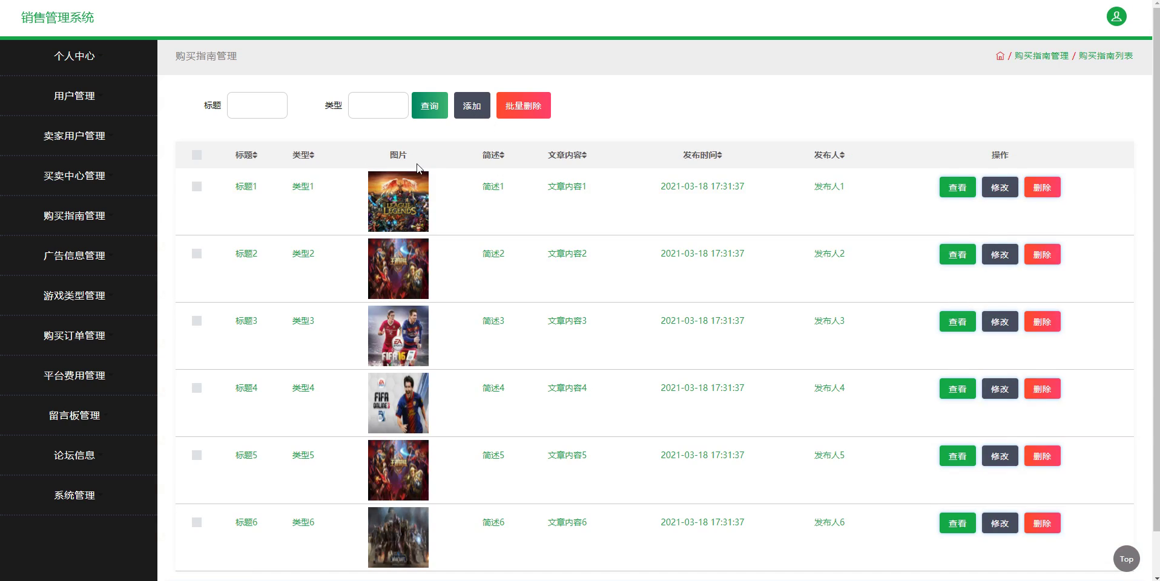The image size is (1160, 581).
Task: Delete row 标题3 with 删除
Action: coord(1042,321)
